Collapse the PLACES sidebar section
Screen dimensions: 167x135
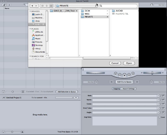[30, 29]
